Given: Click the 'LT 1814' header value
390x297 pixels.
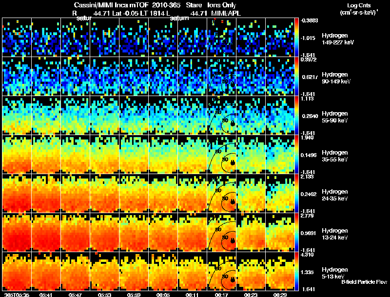Looking at the screenshot, I should pyautogui.click(x=152, y=13).
